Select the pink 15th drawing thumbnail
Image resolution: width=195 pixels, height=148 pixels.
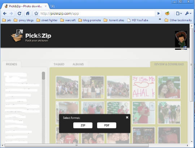[x=144, y=87]
